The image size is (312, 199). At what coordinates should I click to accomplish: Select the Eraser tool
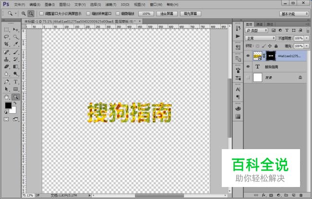coord(6,67)
